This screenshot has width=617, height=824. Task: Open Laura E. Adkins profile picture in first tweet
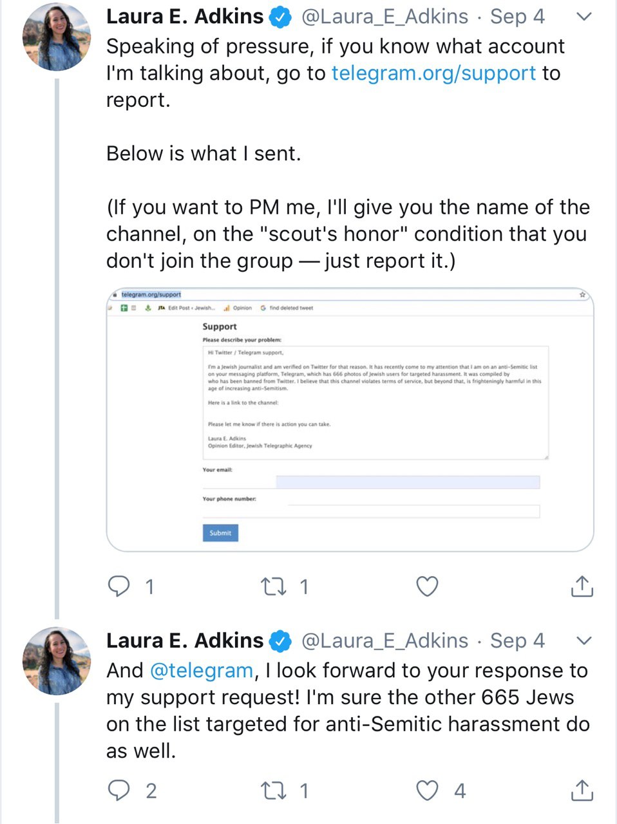click(57, 37)
